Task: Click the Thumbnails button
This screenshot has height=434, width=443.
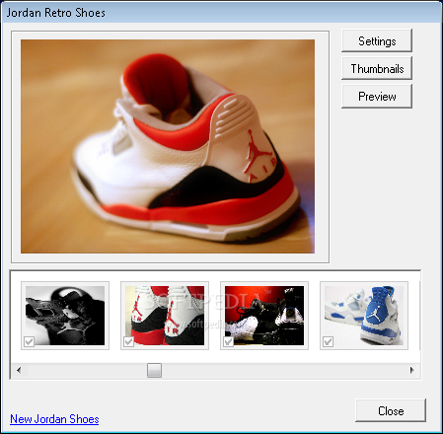Action: click(377, 68)
